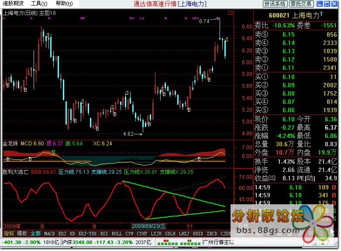Switch to the BDZX indicator
The width and height of the screenshot is (341, 251).
198,234
